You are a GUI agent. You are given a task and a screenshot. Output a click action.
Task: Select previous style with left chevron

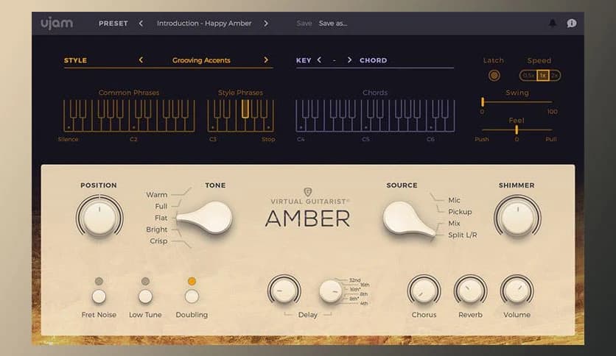141,60
